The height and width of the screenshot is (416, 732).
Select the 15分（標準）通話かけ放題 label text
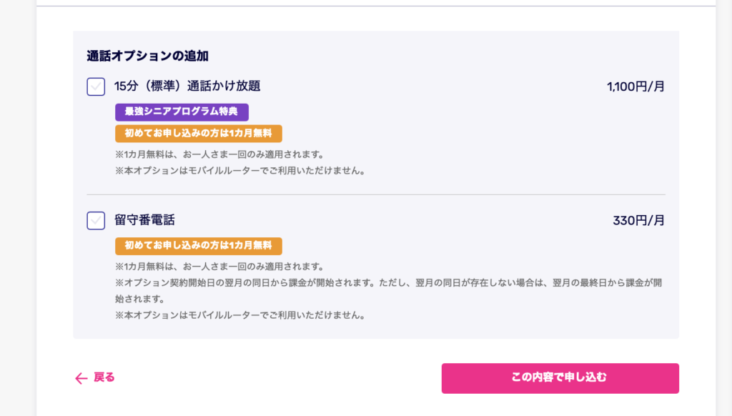point(187,86)
